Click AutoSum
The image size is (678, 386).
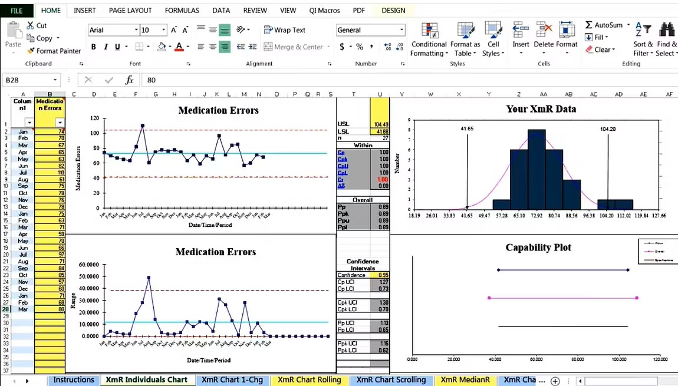point(604,25)
